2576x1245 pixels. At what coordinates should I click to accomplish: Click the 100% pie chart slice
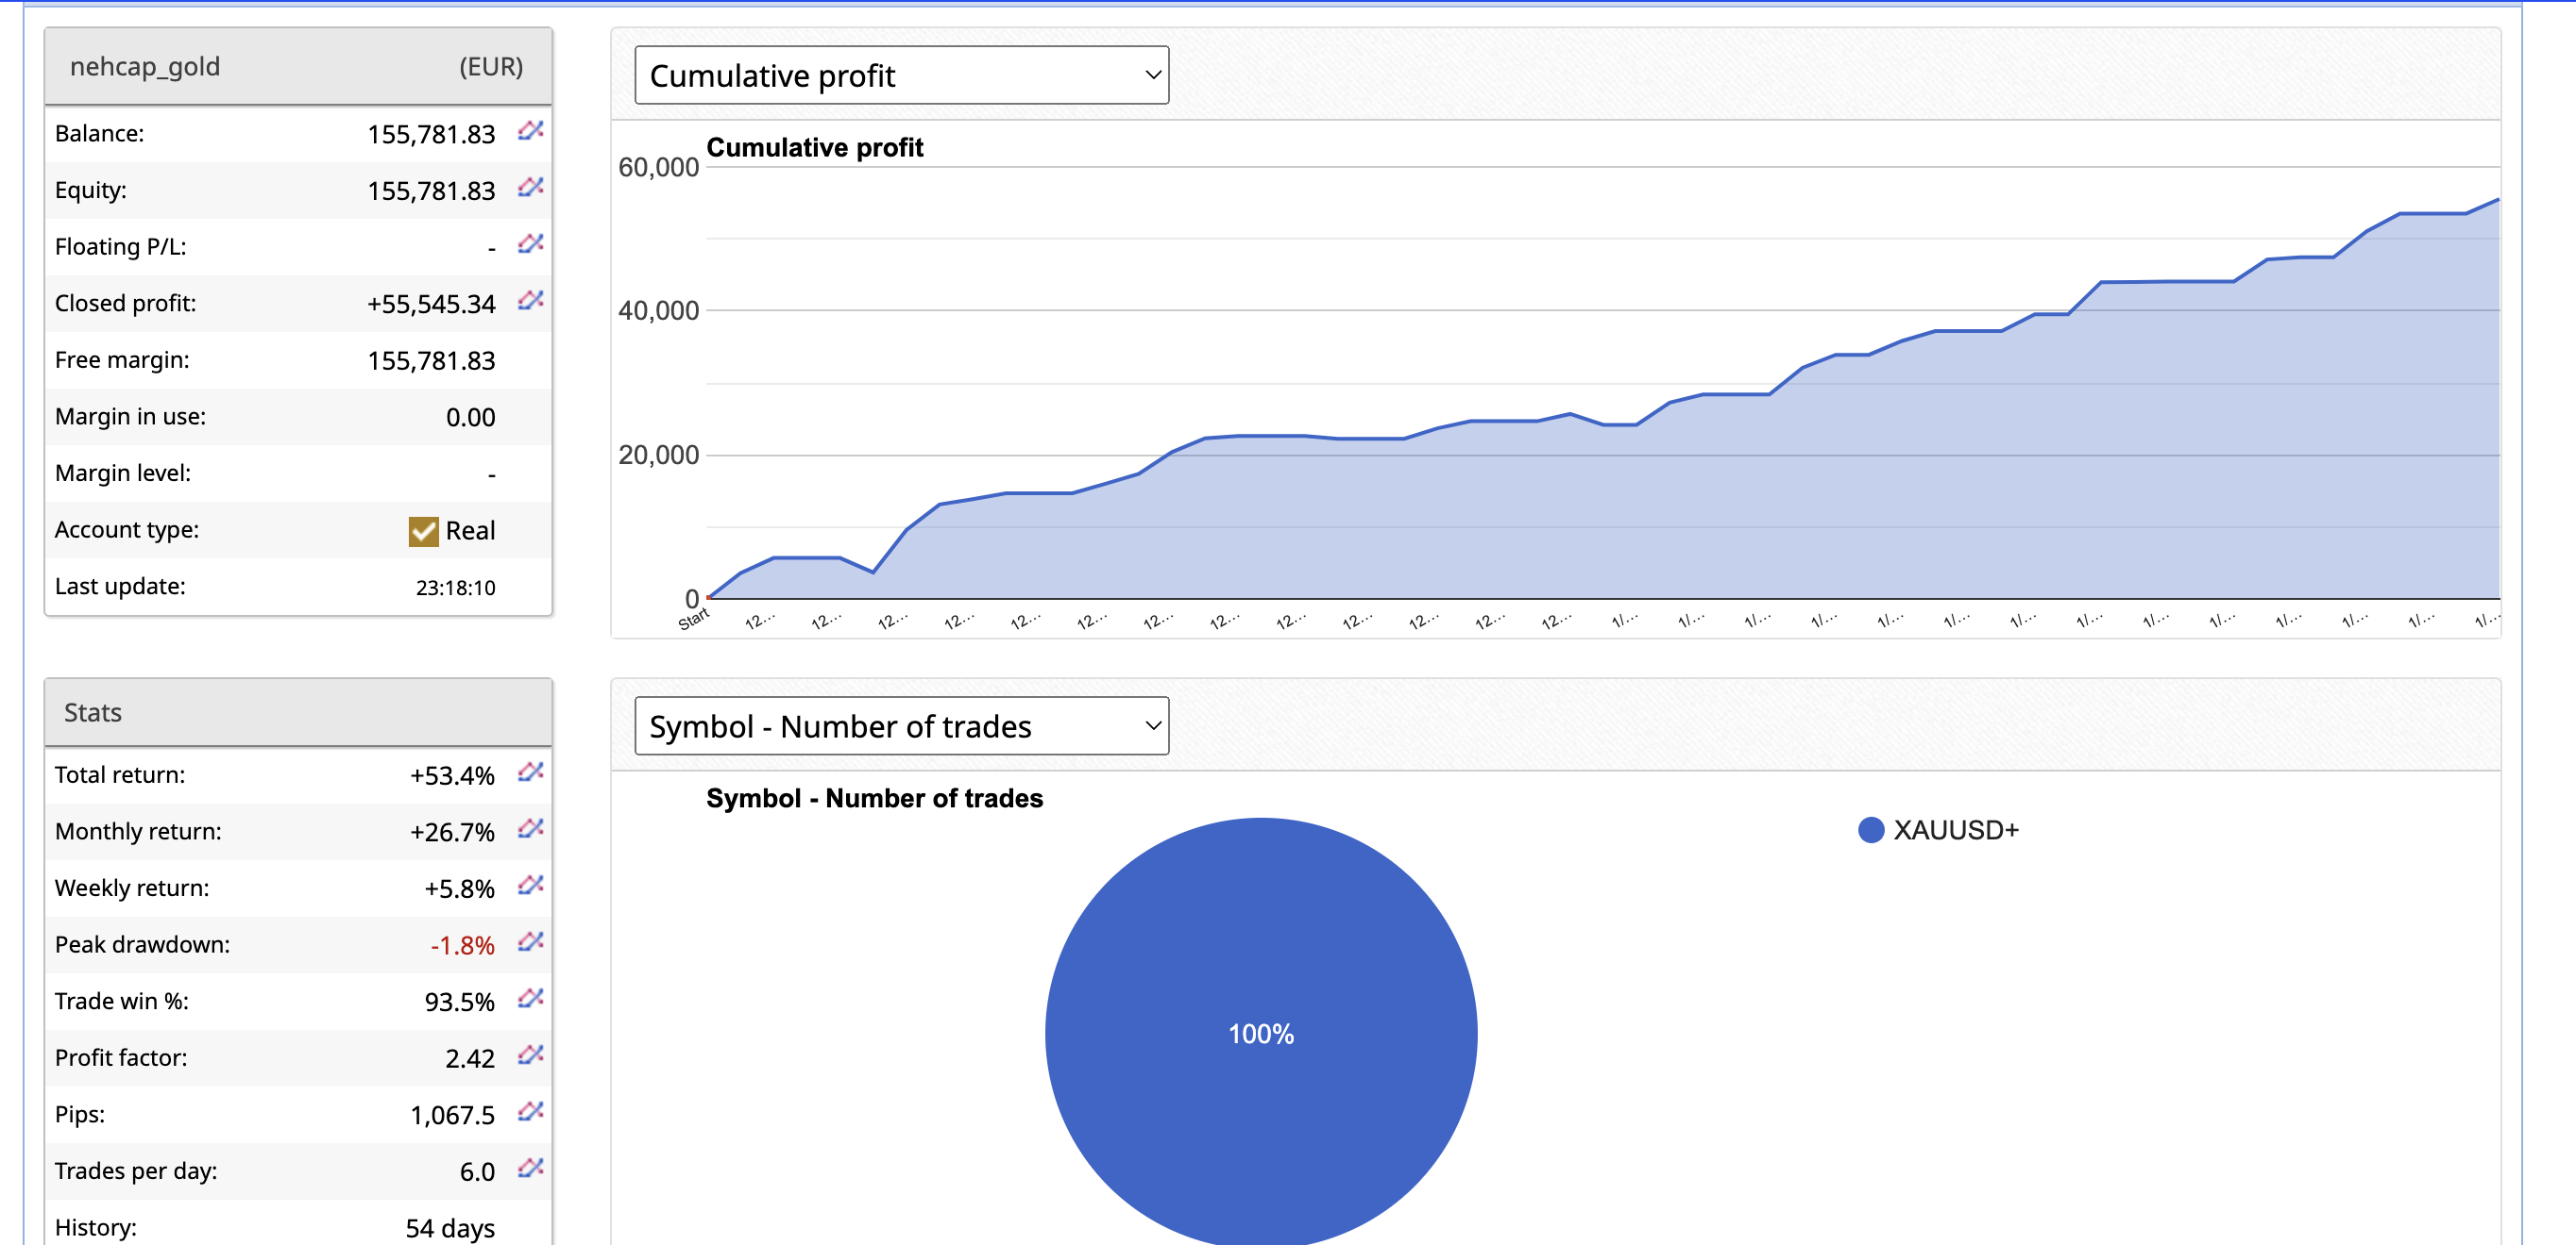1260,1033
